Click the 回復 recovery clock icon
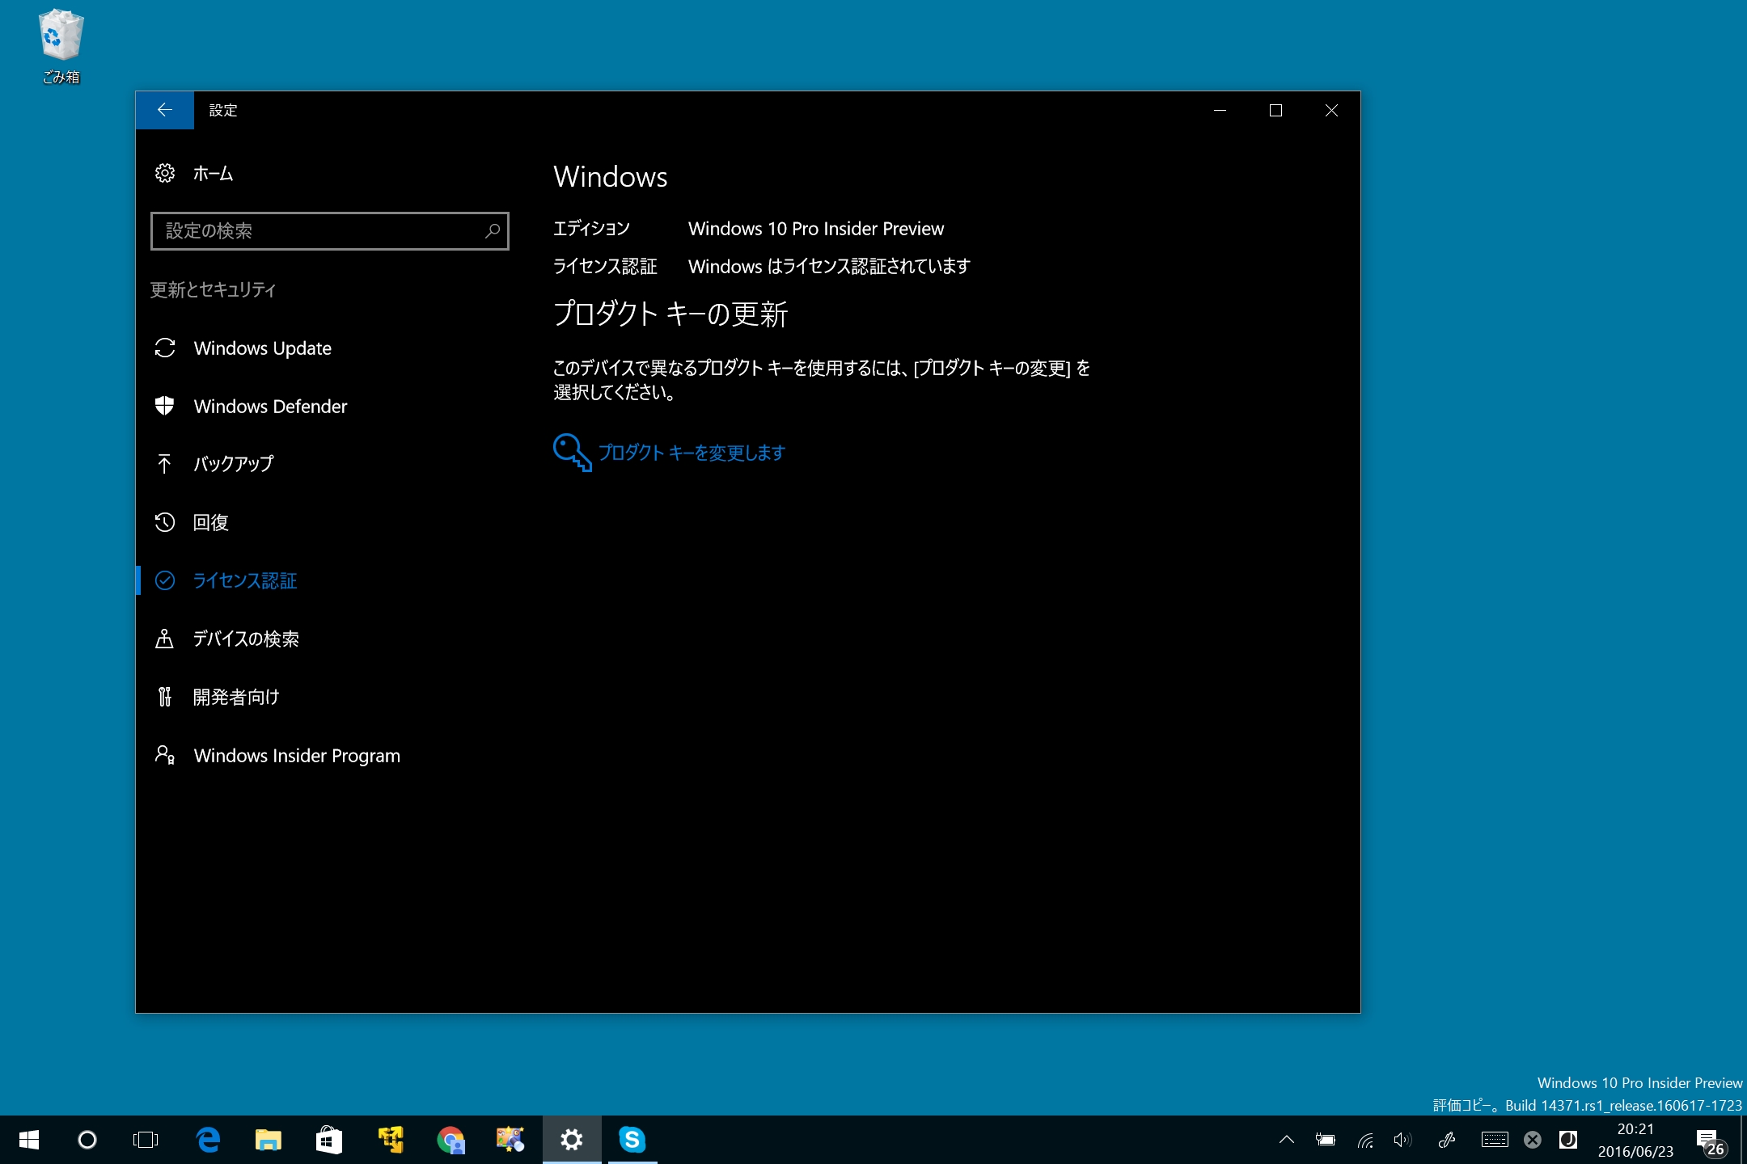This screenshot has height=1164, width=1747. click(165, 522)
